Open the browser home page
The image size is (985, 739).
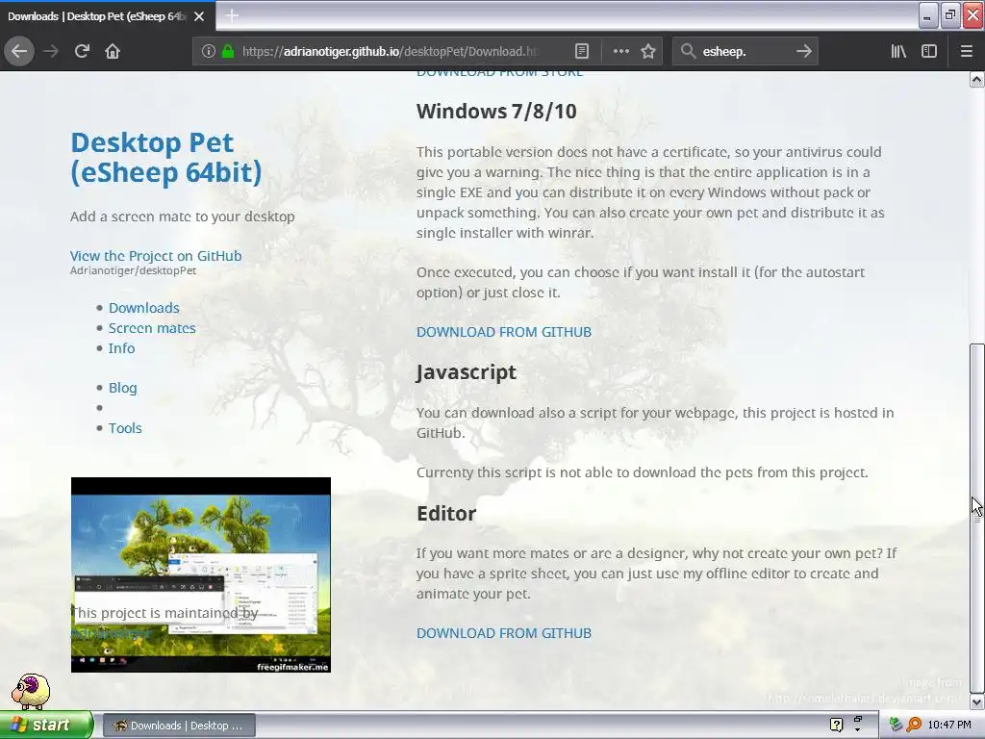click(x=113, y=51)
